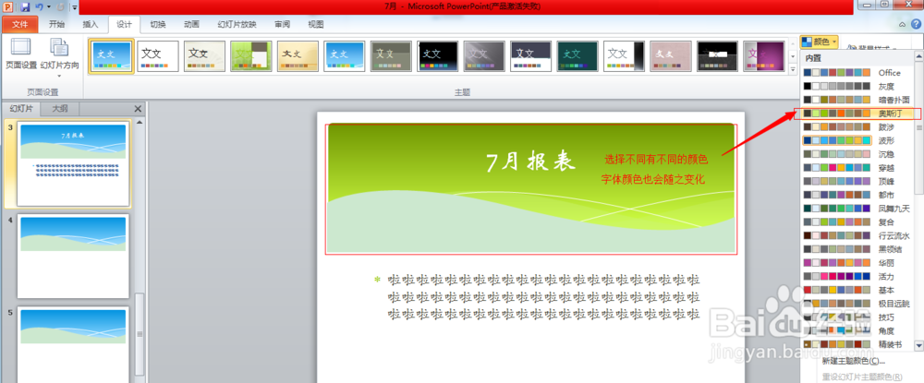
Task: Choose the 基本 color scheme
Action: pyautogui.click(x=857, y=290)
